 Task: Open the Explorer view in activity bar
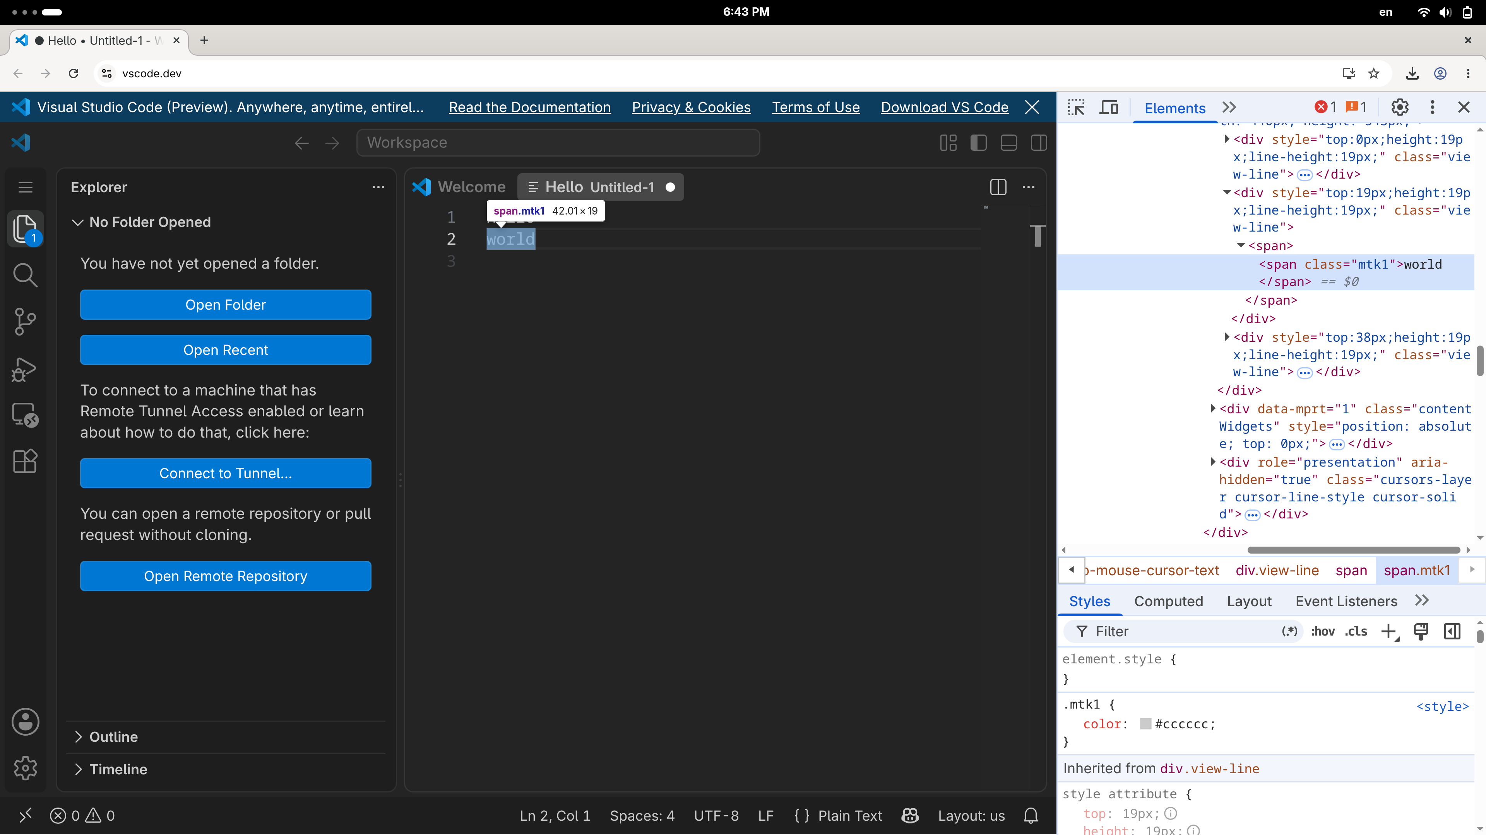click(x=26, y=229)
